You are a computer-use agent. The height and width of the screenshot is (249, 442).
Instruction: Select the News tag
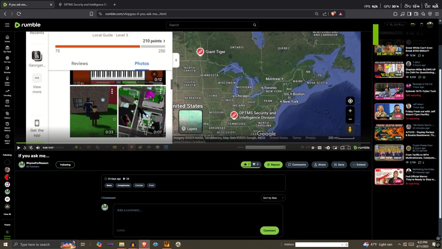pyautogui.click(x=109, y=185)
